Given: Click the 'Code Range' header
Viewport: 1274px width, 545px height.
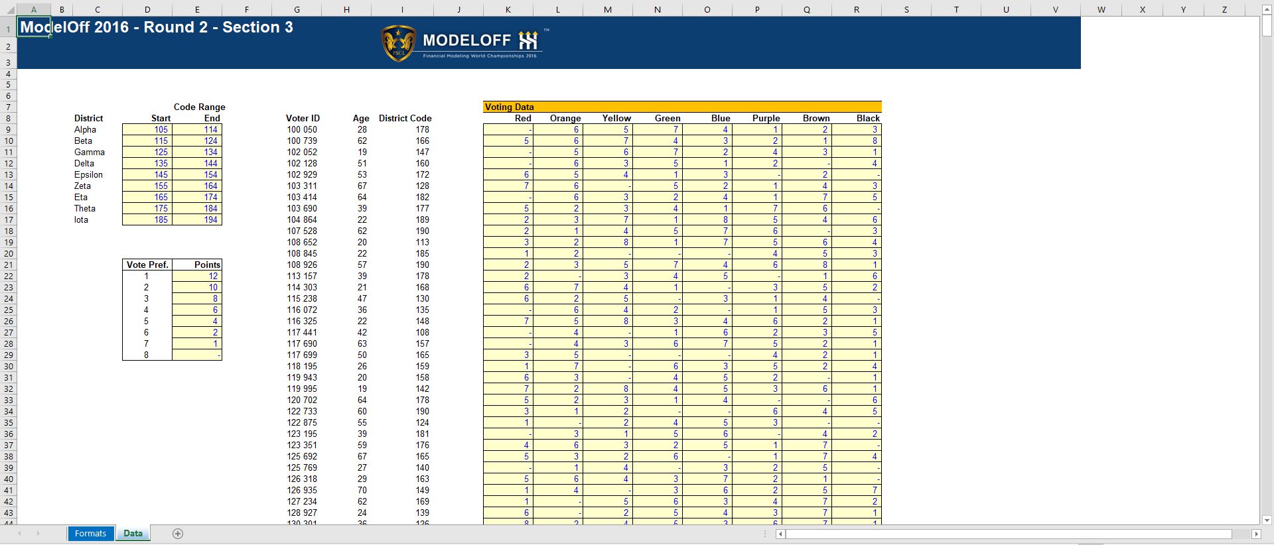Looking at the screenshot, I should (199, 107).
